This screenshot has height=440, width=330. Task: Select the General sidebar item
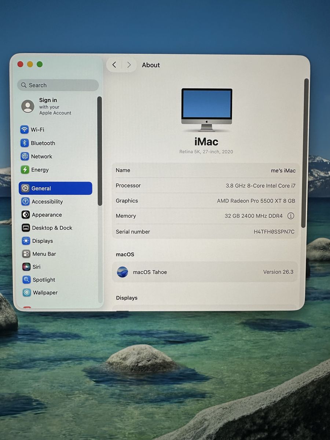[x=55, y=188]
